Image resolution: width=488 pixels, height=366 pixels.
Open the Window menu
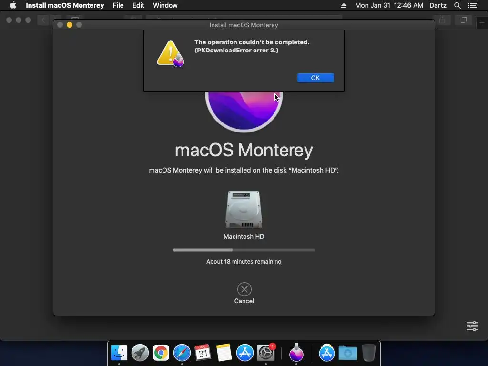coord(165,5)
